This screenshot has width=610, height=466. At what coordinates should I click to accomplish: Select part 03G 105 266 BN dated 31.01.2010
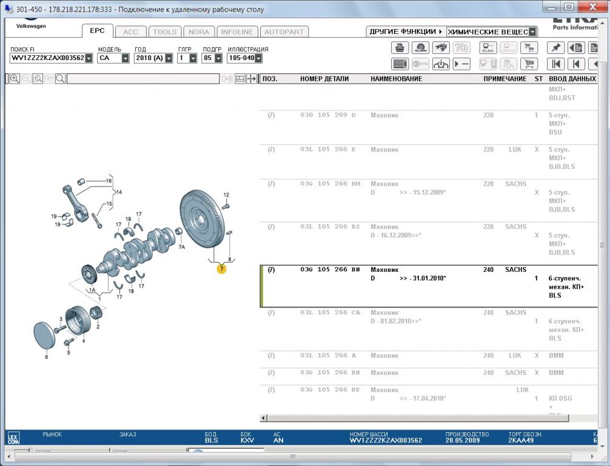pyautogui.click(x=428, y=286)
